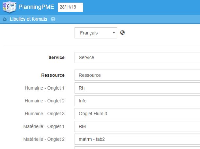Click the Humaine - Onglet 2 label
This screenshot has width=200, height=149.
[45, 101]
